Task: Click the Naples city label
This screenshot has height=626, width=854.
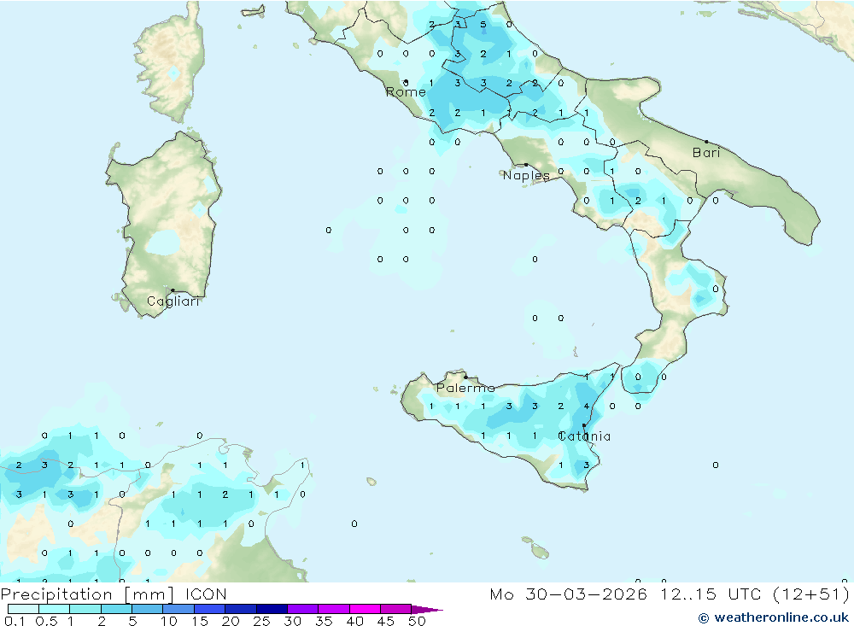Action: pyautogui.click(x=525, y=175)
